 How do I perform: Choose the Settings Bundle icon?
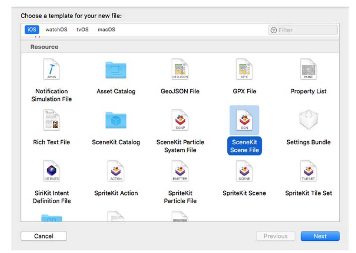(308, 120)
